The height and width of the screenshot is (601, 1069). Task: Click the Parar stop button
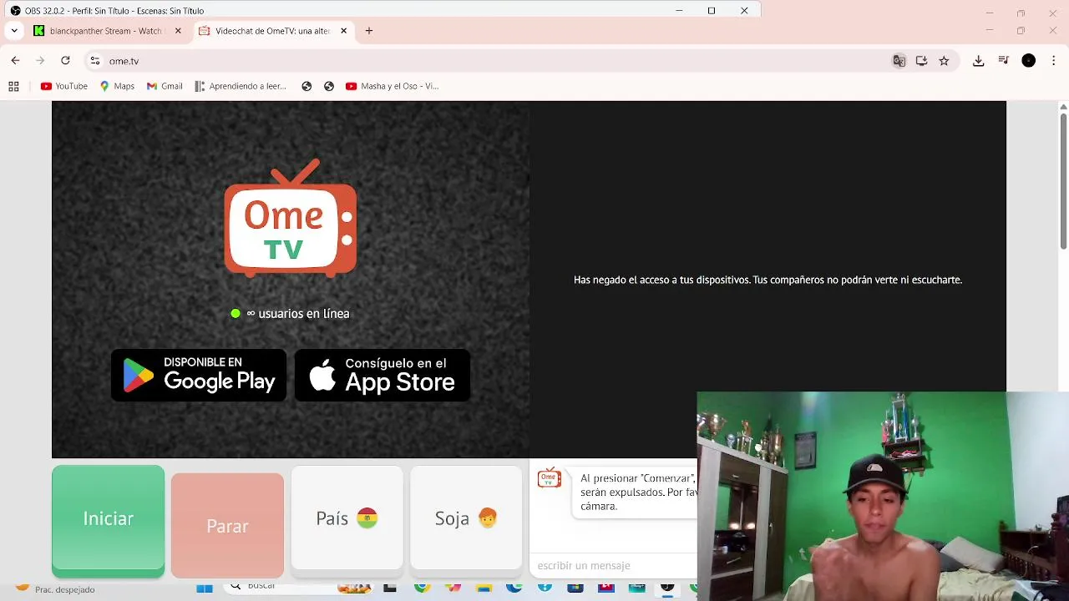227,526
